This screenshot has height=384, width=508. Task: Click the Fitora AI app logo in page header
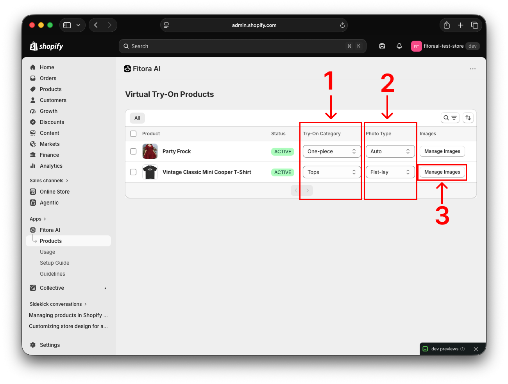point(127,69)
